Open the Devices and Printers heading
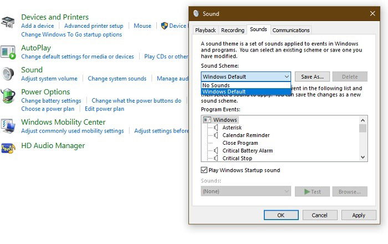The image size is (388, 244). (x=55, y=17)
